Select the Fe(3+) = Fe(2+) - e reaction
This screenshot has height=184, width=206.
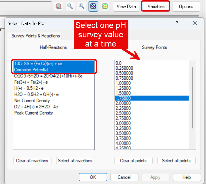(x=54, y=82)
